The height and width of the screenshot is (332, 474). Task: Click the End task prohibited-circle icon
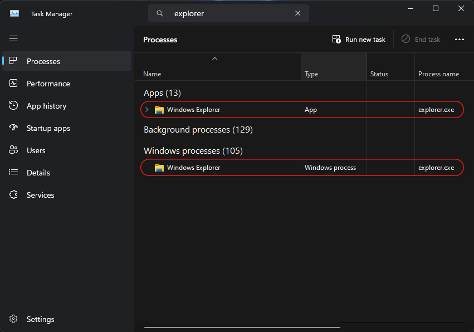405,39
